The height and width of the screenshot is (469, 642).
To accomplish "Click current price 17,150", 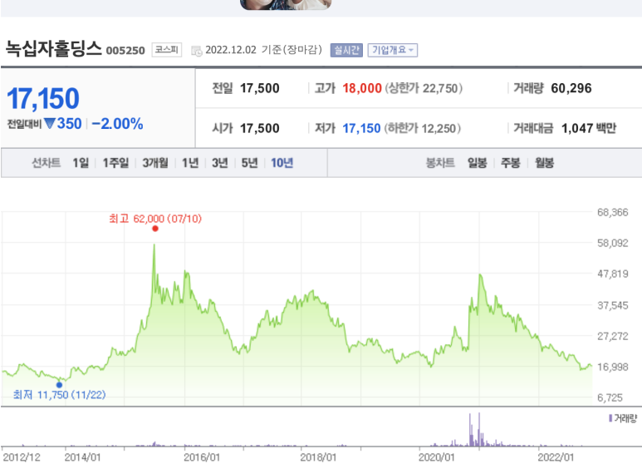I will point(43,99).
